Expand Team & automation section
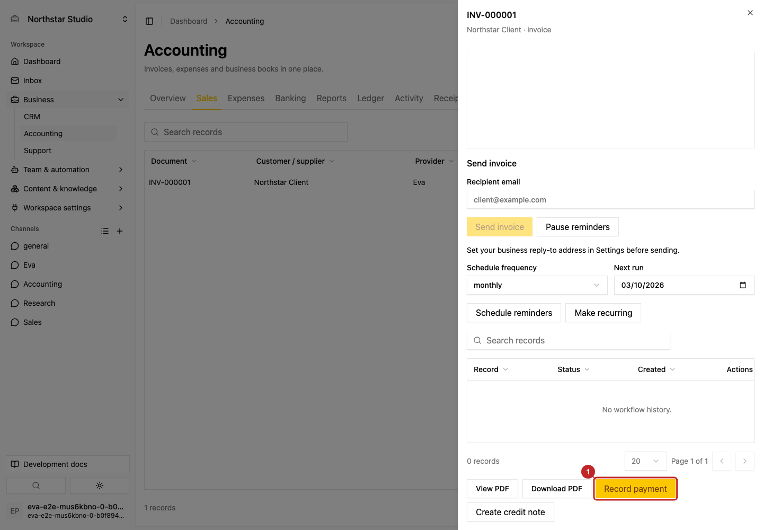This screenshot has width=763, height=530. click(68, 170)
